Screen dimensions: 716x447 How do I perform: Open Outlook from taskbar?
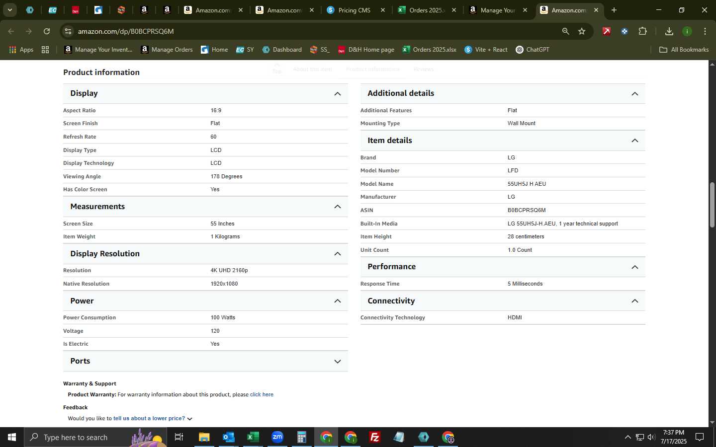[x=228, y=437]
